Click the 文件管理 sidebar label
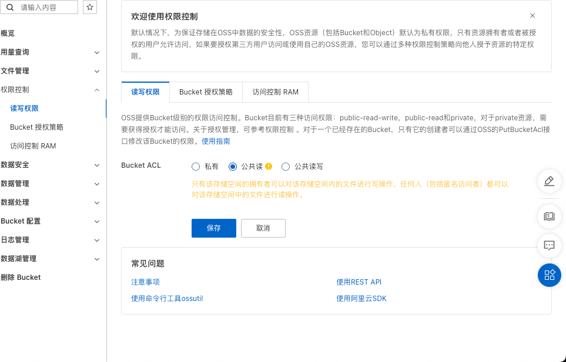The height and width of the screenshot is (362, 566). pyautogui.click(x=15, y=71)
